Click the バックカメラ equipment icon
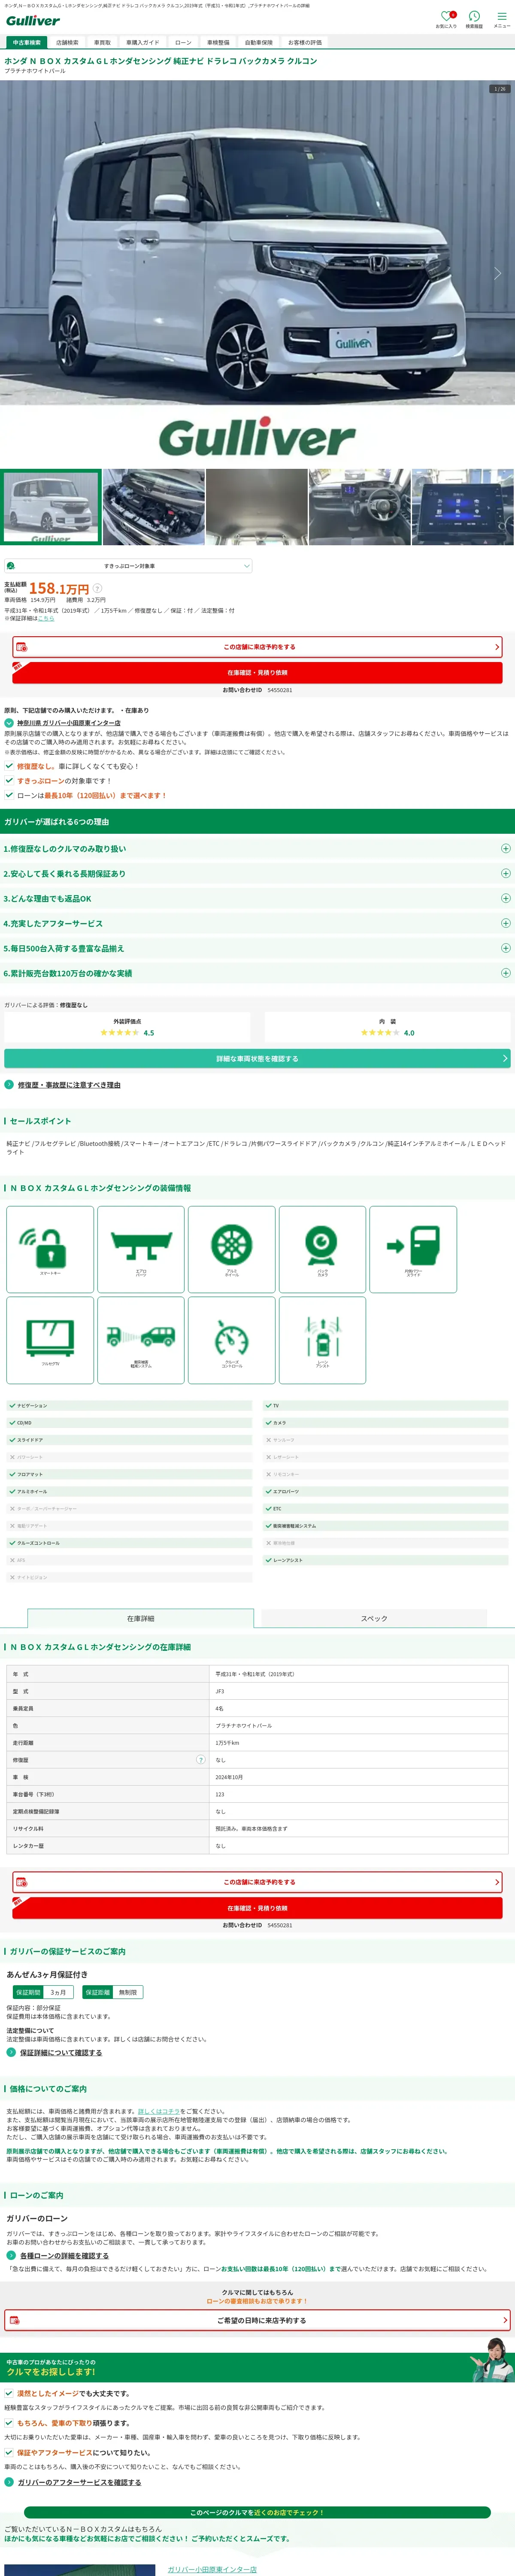Image resolution: width=515 pixels, height=2576 pixels. [322, 1248]
